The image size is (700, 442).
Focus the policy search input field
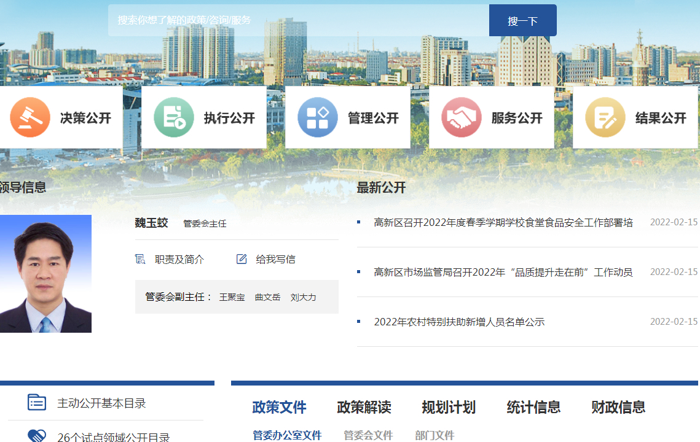tap(299, 20)
